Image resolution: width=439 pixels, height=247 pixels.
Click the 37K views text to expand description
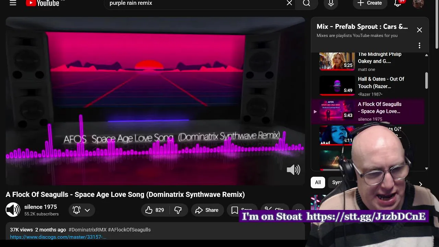(21, 230)
